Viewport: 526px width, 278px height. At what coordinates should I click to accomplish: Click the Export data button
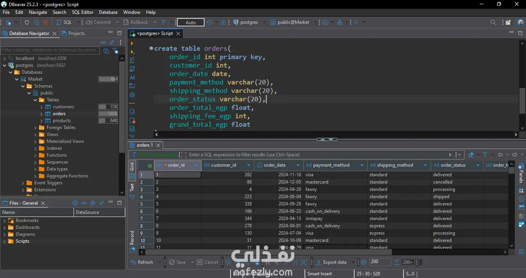(331, 262)
